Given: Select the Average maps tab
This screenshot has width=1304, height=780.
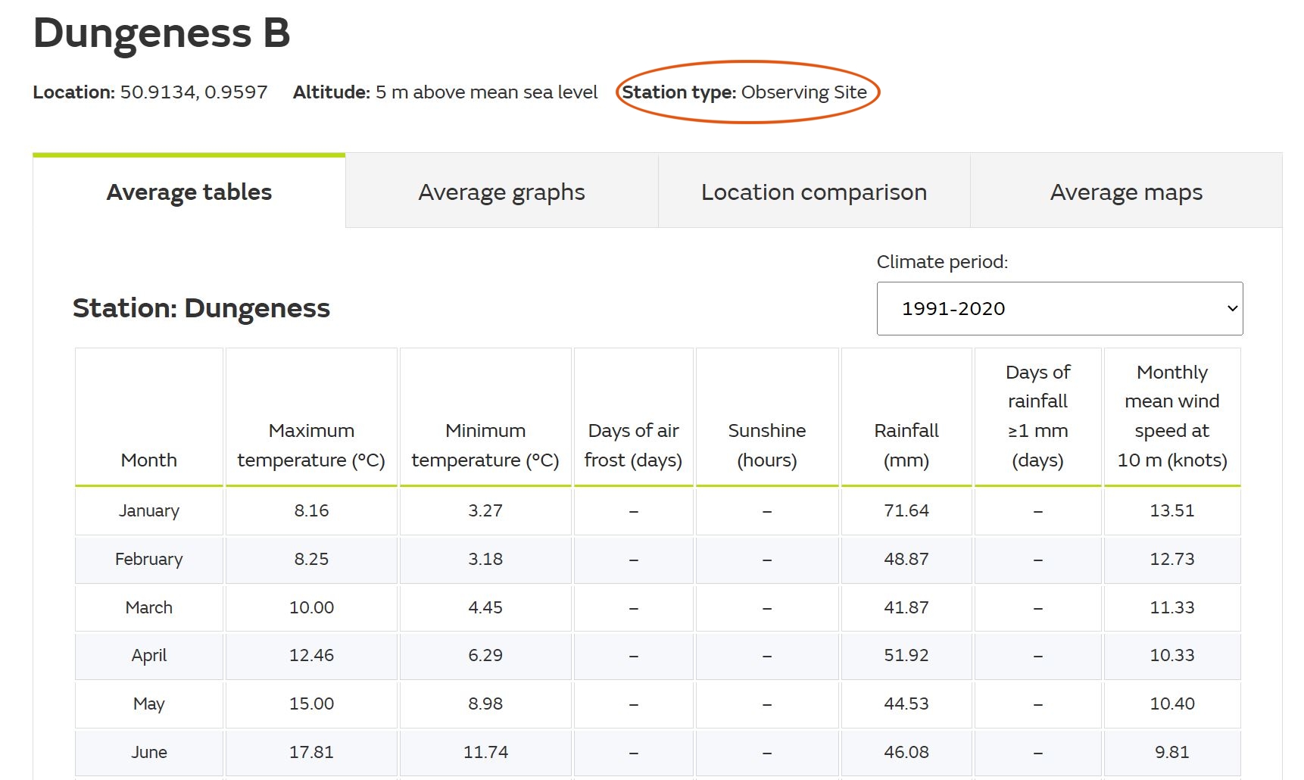Looking at the screenshot, I should tap(1125, 192).
